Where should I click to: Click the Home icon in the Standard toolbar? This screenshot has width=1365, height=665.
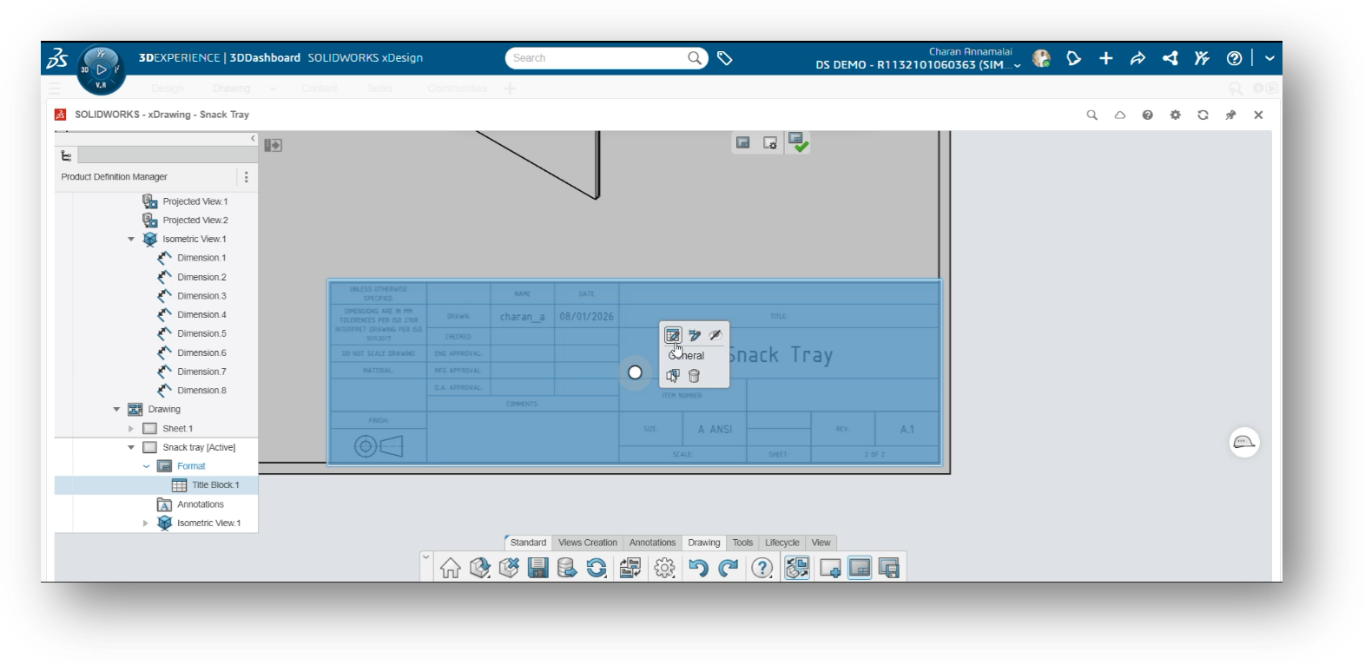(450, 568)
